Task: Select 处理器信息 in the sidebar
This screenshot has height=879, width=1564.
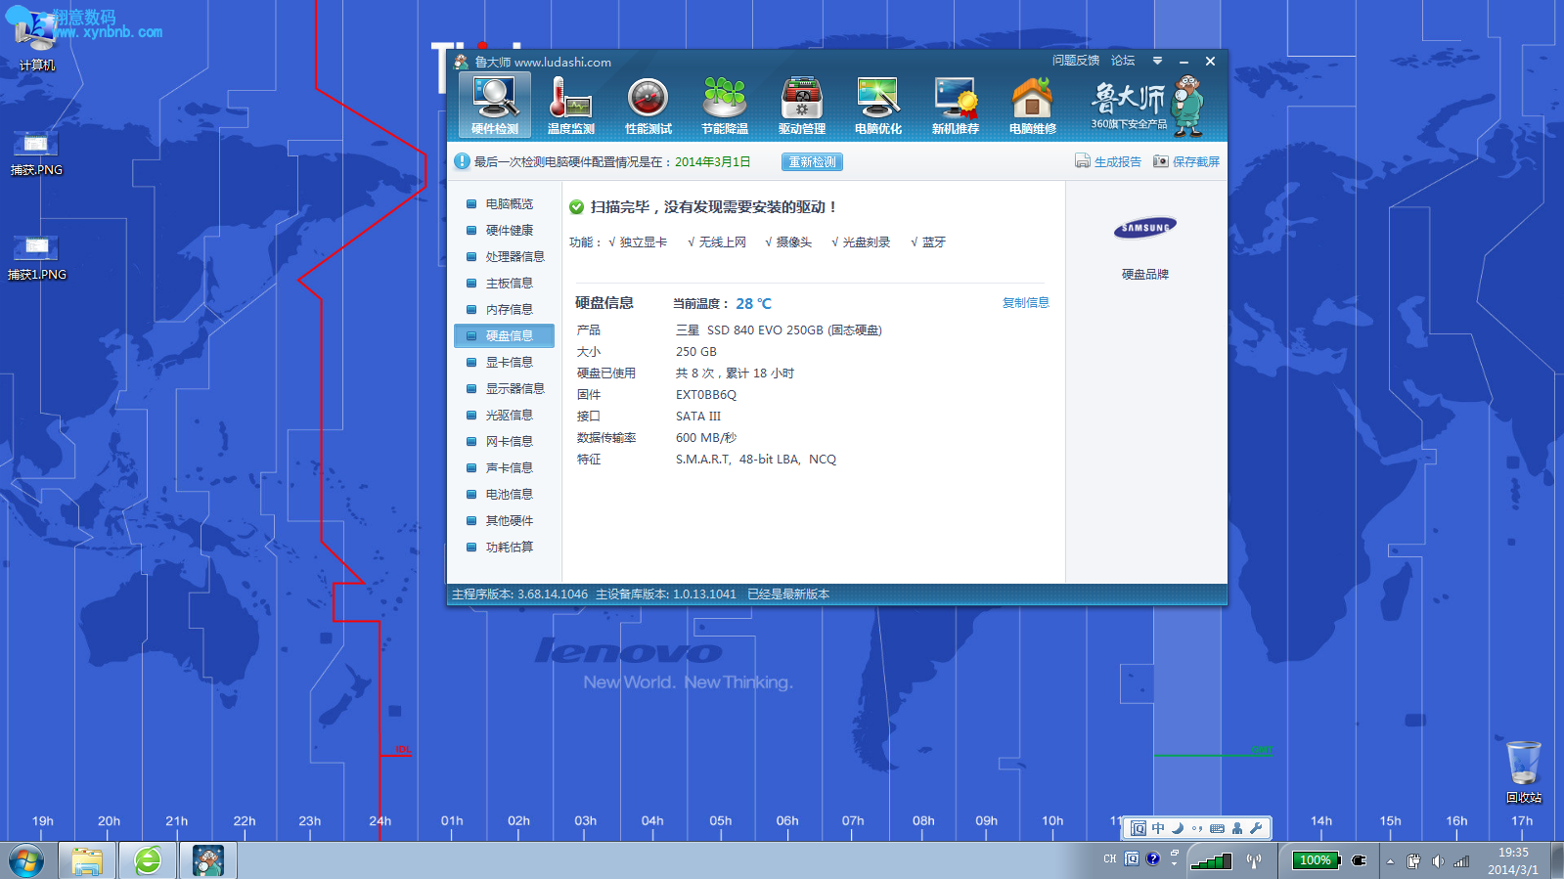Action: (x=505, y=256)
